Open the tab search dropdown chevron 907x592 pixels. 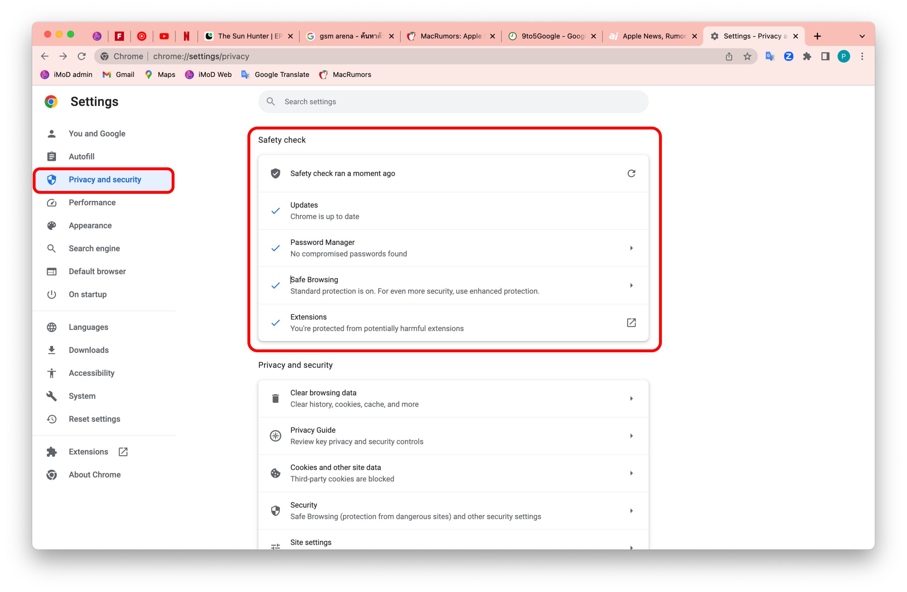pyautogui.click(x=862, y=36)
